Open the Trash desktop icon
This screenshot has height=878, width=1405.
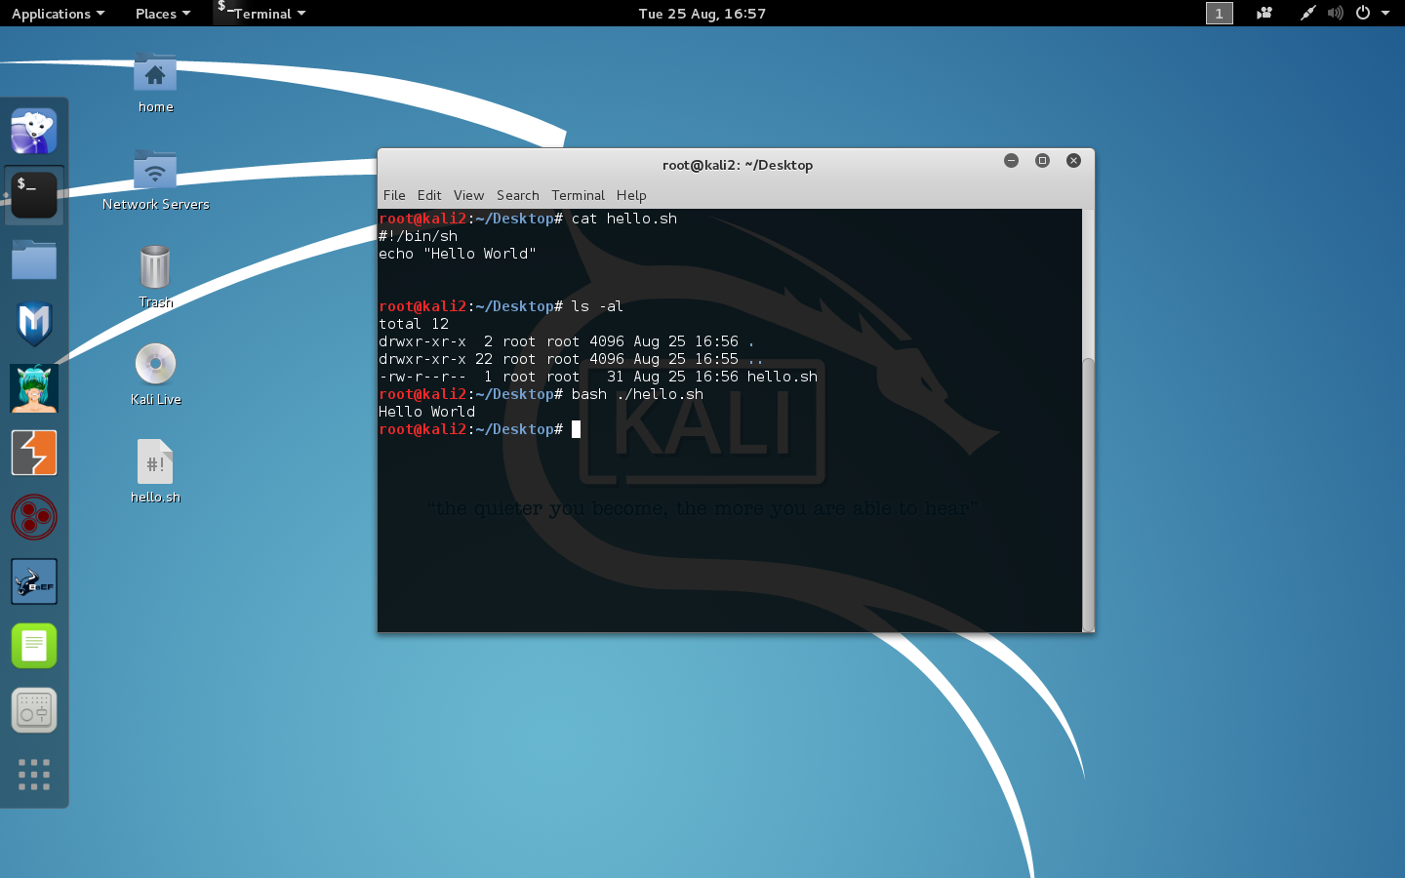(x=155, y=277)
